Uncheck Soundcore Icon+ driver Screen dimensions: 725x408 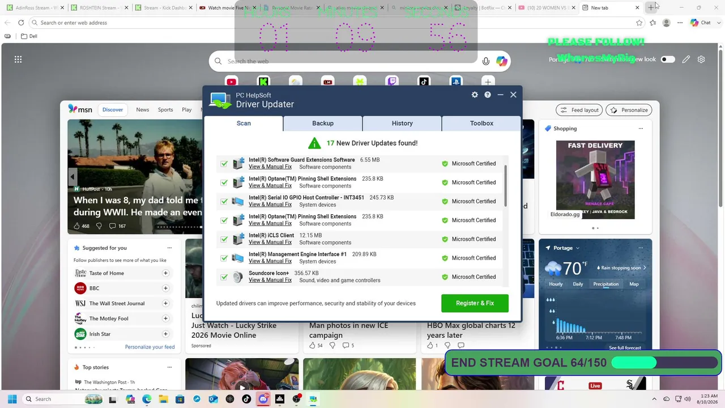(x=224, y=277)
